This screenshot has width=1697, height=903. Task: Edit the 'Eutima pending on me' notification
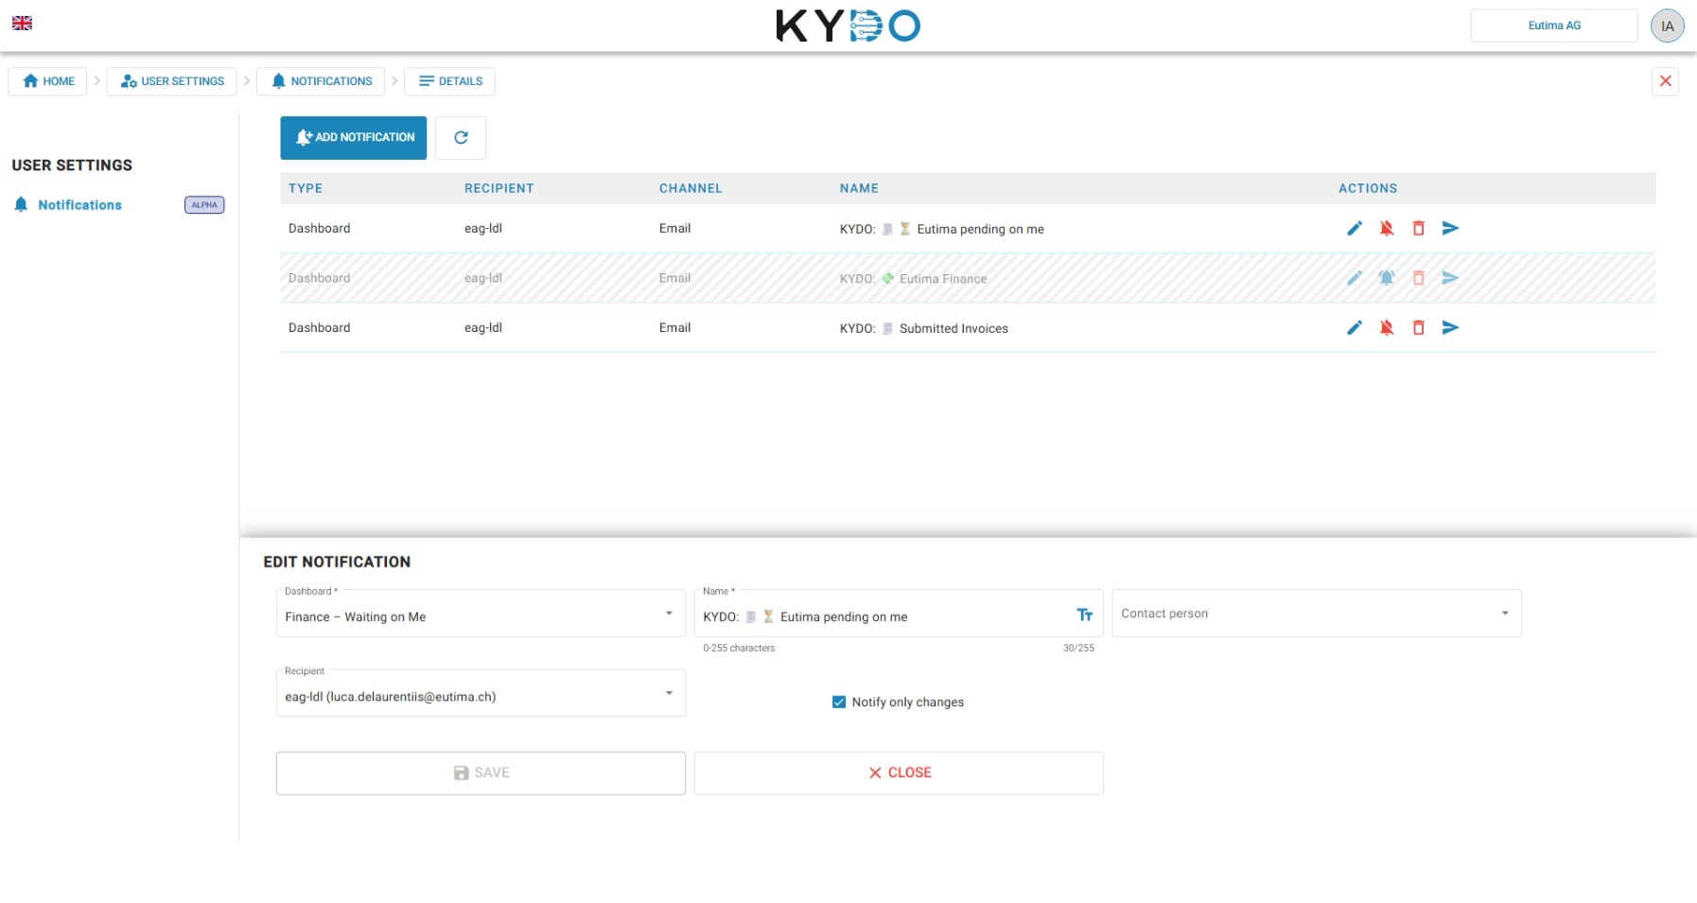1355,228
